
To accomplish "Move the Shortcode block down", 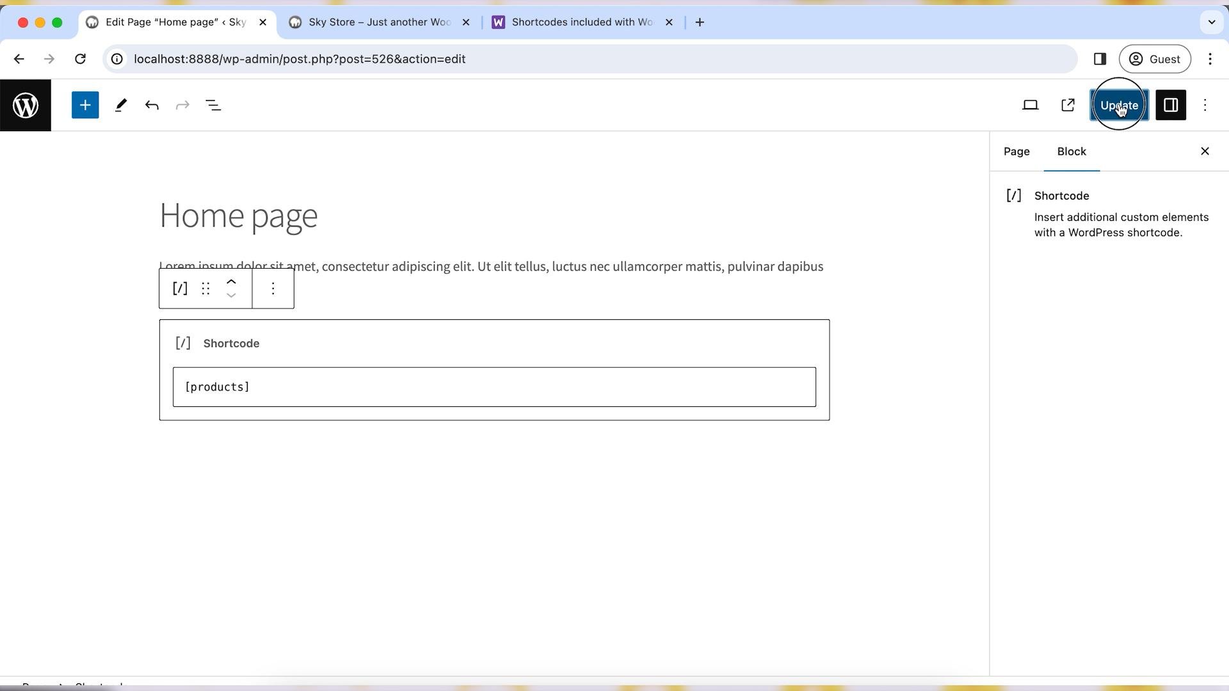I will (231, 296).
